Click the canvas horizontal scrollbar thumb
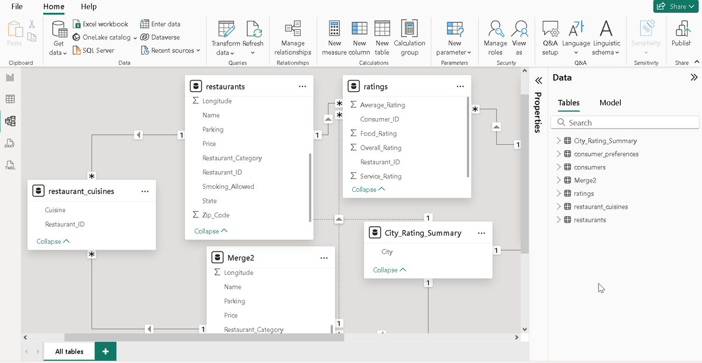This screenshot has width=702, height=363. (x=204, y=337)
